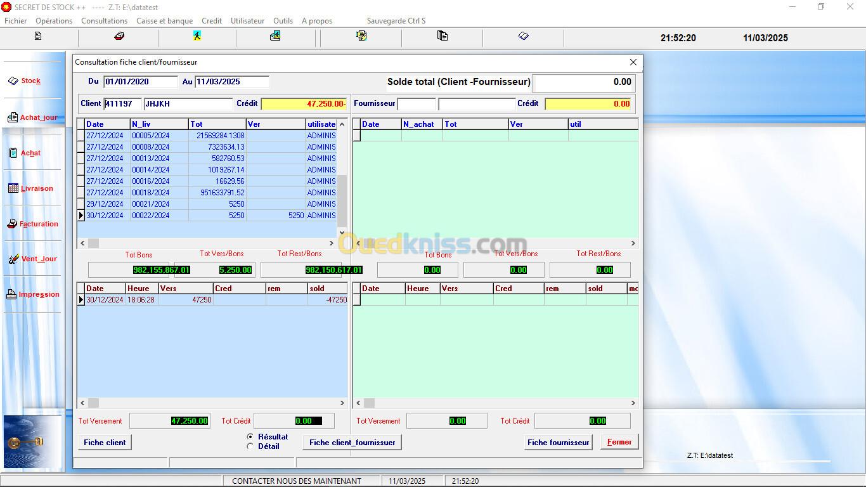The width and height of the screenshot is (866, 487).
Task: Open the Caisse et banque menu
Action: point(164,21)
